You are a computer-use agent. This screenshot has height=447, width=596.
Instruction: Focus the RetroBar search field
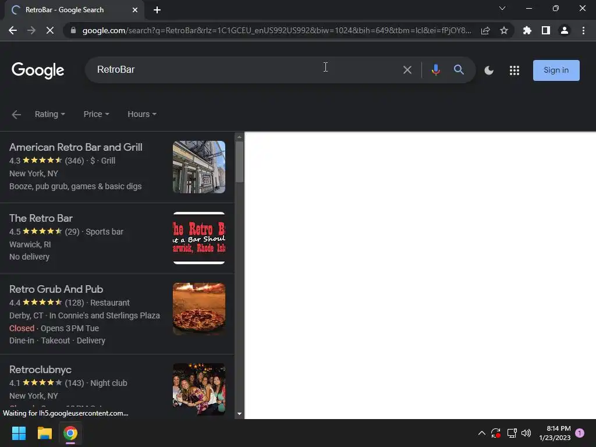pyautogui.click(x=243, y=70)
